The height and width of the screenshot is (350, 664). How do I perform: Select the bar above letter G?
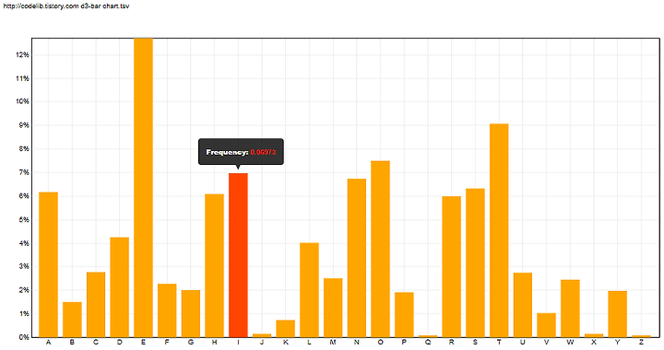(191, 314)
